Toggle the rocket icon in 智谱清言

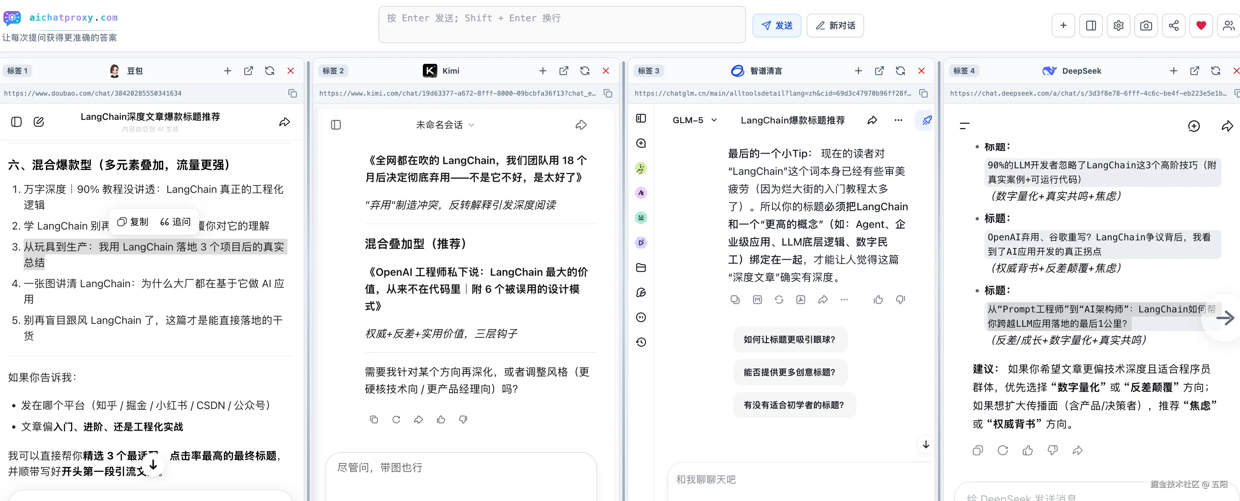coord(926,120)
